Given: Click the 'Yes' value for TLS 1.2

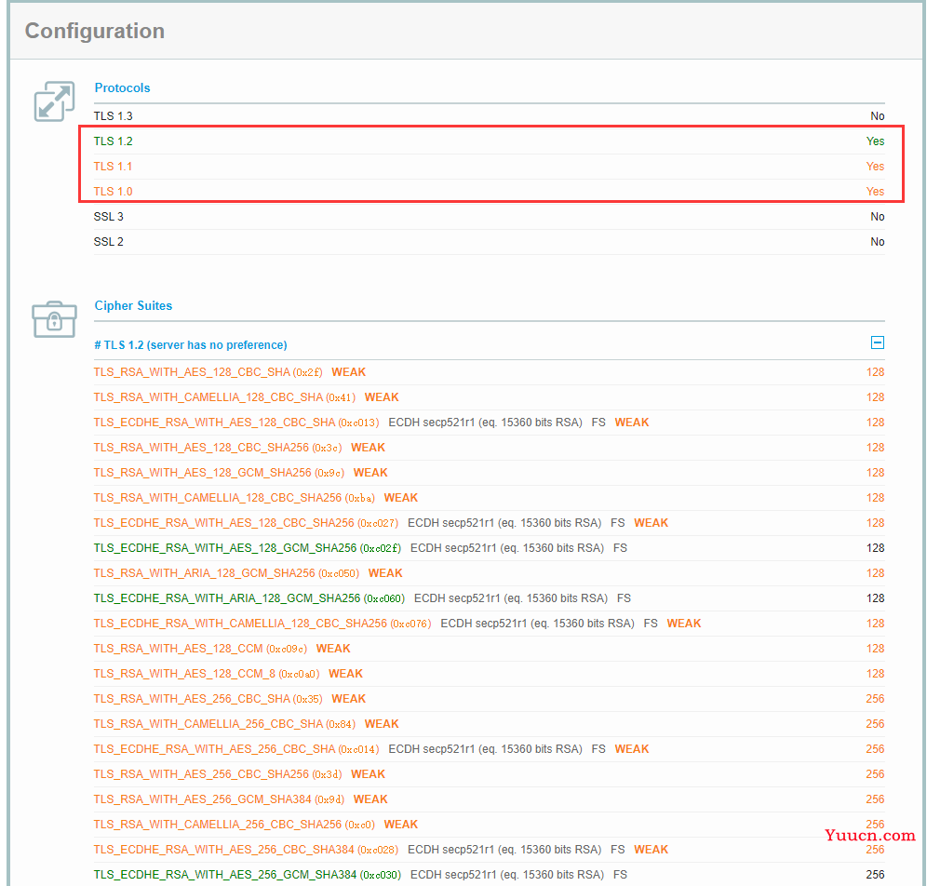Looking at the screenshot, I should (x=876, y=141).
